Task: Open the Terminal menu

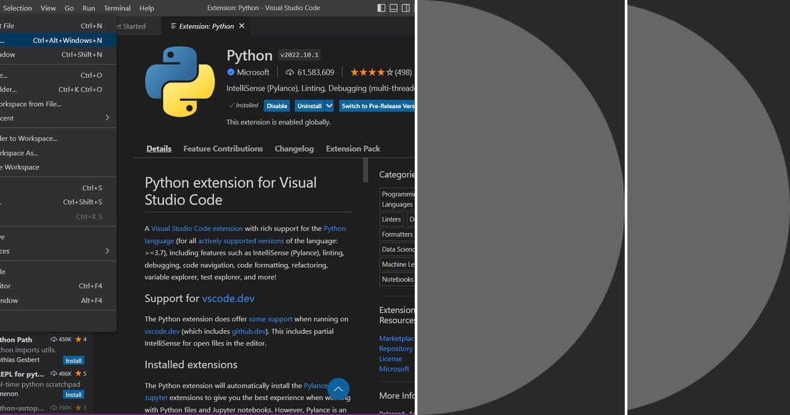Action: click(x=117, y=8)
